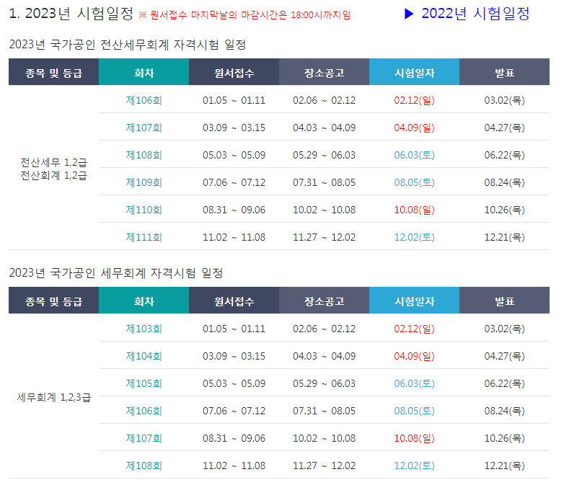Click the '제103회' round label
This screenshot has width=564, height=490.
[x=144, y=329]
